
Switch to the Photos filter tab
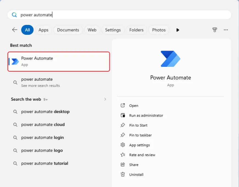pos(159,30)
